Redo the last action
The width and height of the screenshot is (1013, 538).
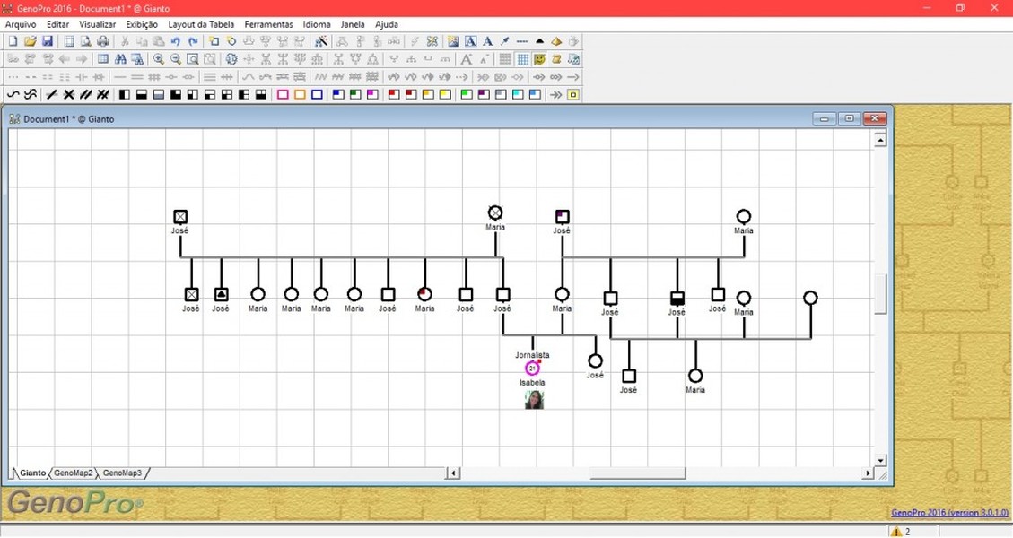tap(192, 41)
